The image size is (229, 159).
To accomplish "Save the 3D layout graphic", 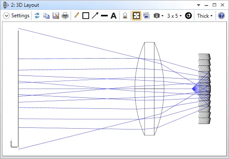I will pyautogui.click(x=56, y=16).
